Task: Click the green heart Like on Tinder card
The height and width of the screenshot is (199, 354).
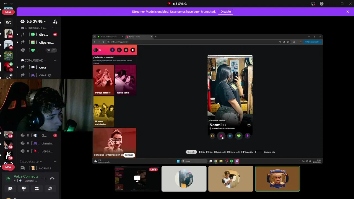Action: (239, 136)
